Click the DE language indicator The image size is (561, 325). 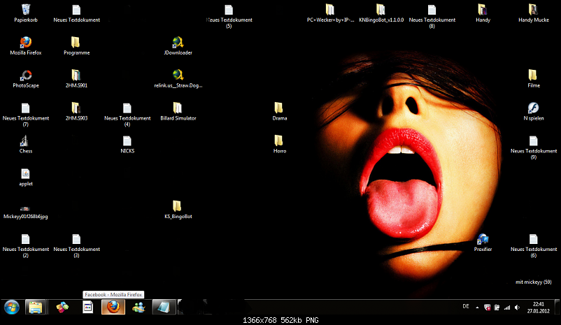[466, 306]
